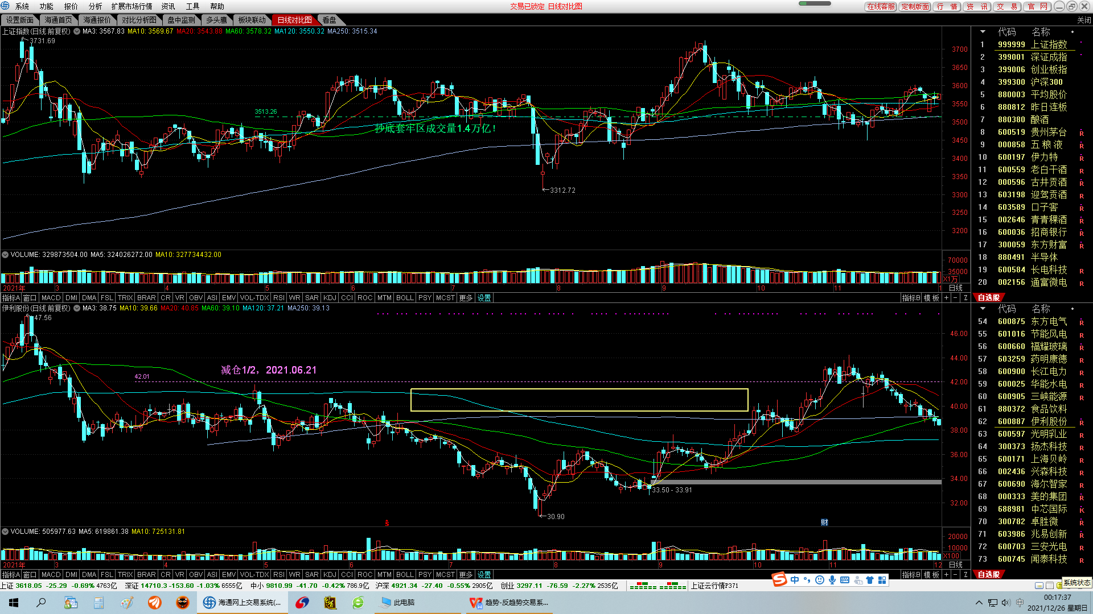Viewport: 1093px width, 614px height.
Task: Click the emoji smiley icon in IME bar
Action: [x=820, y=580]
